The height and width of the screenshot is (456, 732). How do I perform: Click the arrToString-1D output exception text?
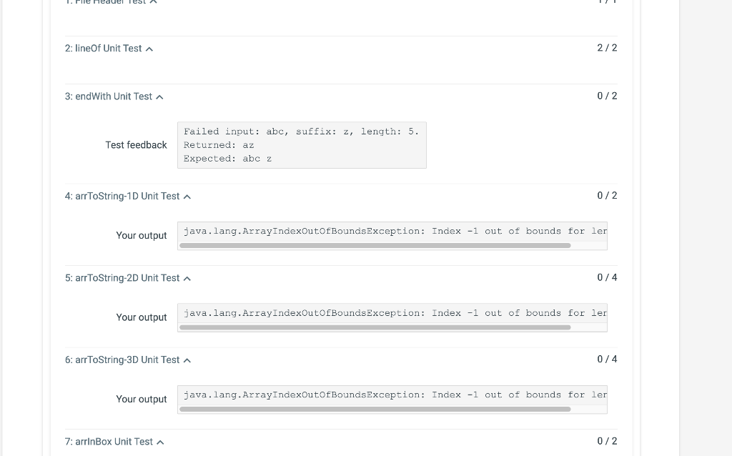pyautogui.click(x=393, y=231)
